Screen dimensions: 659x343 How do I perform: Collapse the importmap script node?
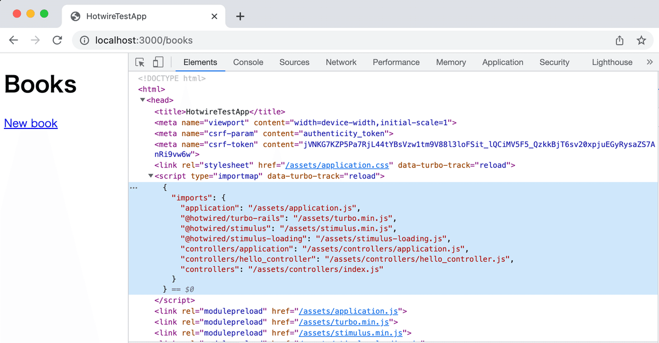click(x=151, y=176)
